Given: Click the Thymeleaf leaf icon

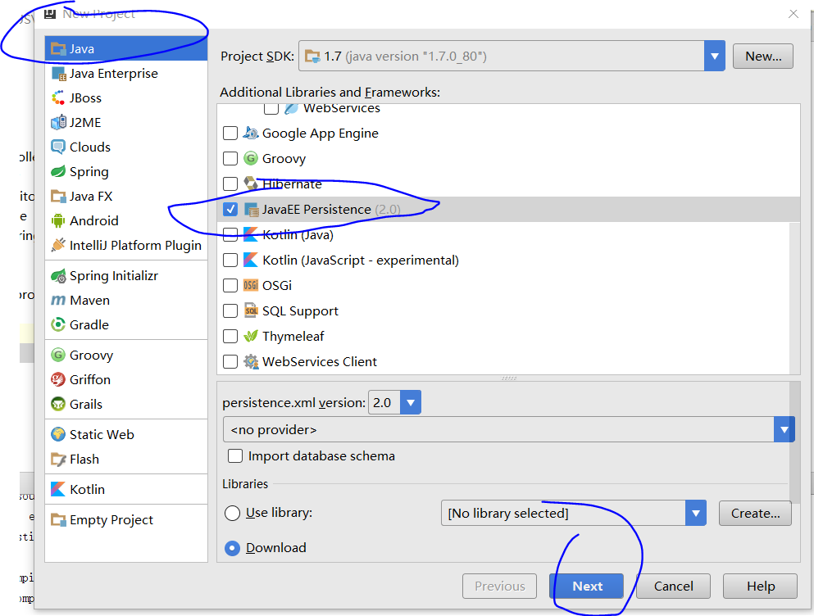Looking at the screenshot, I should [x=251, y=337].
